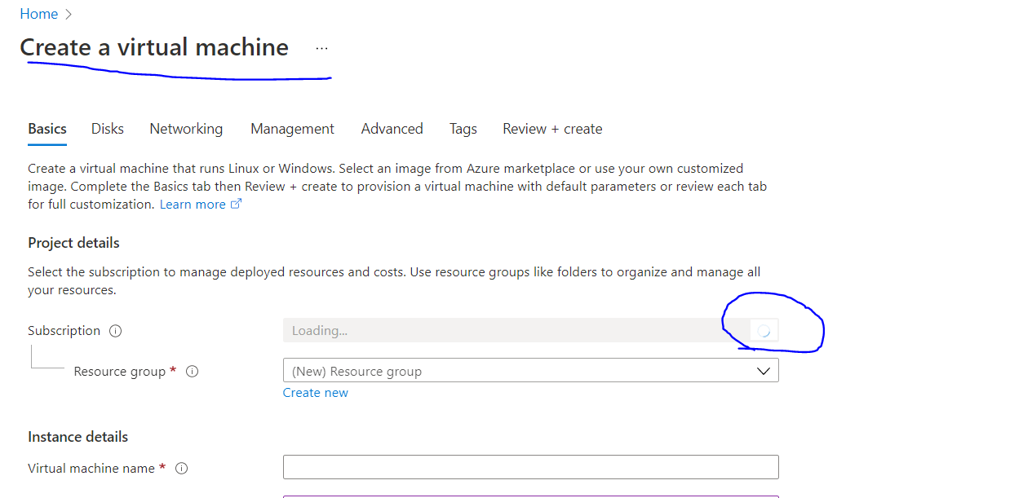Navigate to Home via breadcrumb

[x=39, y=14]
